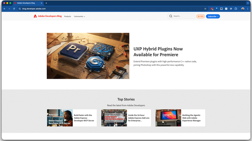The image size is (252, 141).
Task: Reload the page with the refresh icon
Action: [x=14, y=9]
